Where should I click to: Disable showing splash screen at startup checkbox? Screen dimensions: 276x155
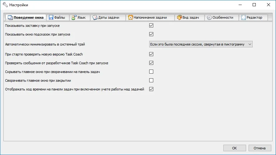[151, 26]
